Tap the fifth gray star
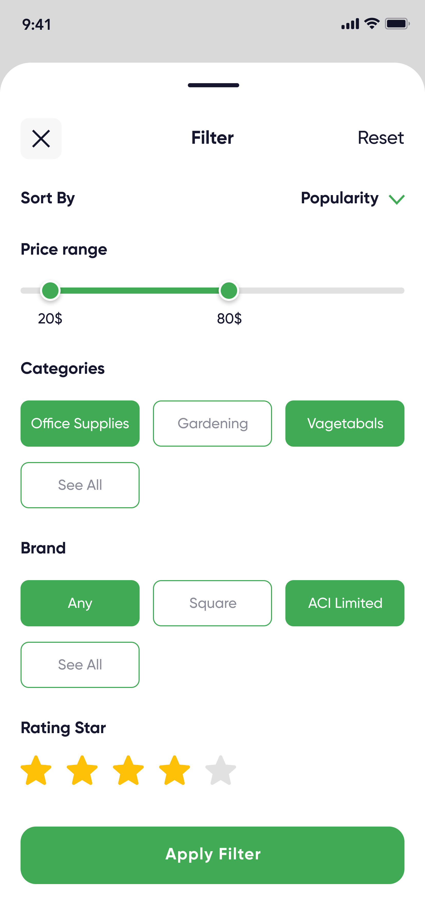425x920 pixels. (x=220, y=770)
